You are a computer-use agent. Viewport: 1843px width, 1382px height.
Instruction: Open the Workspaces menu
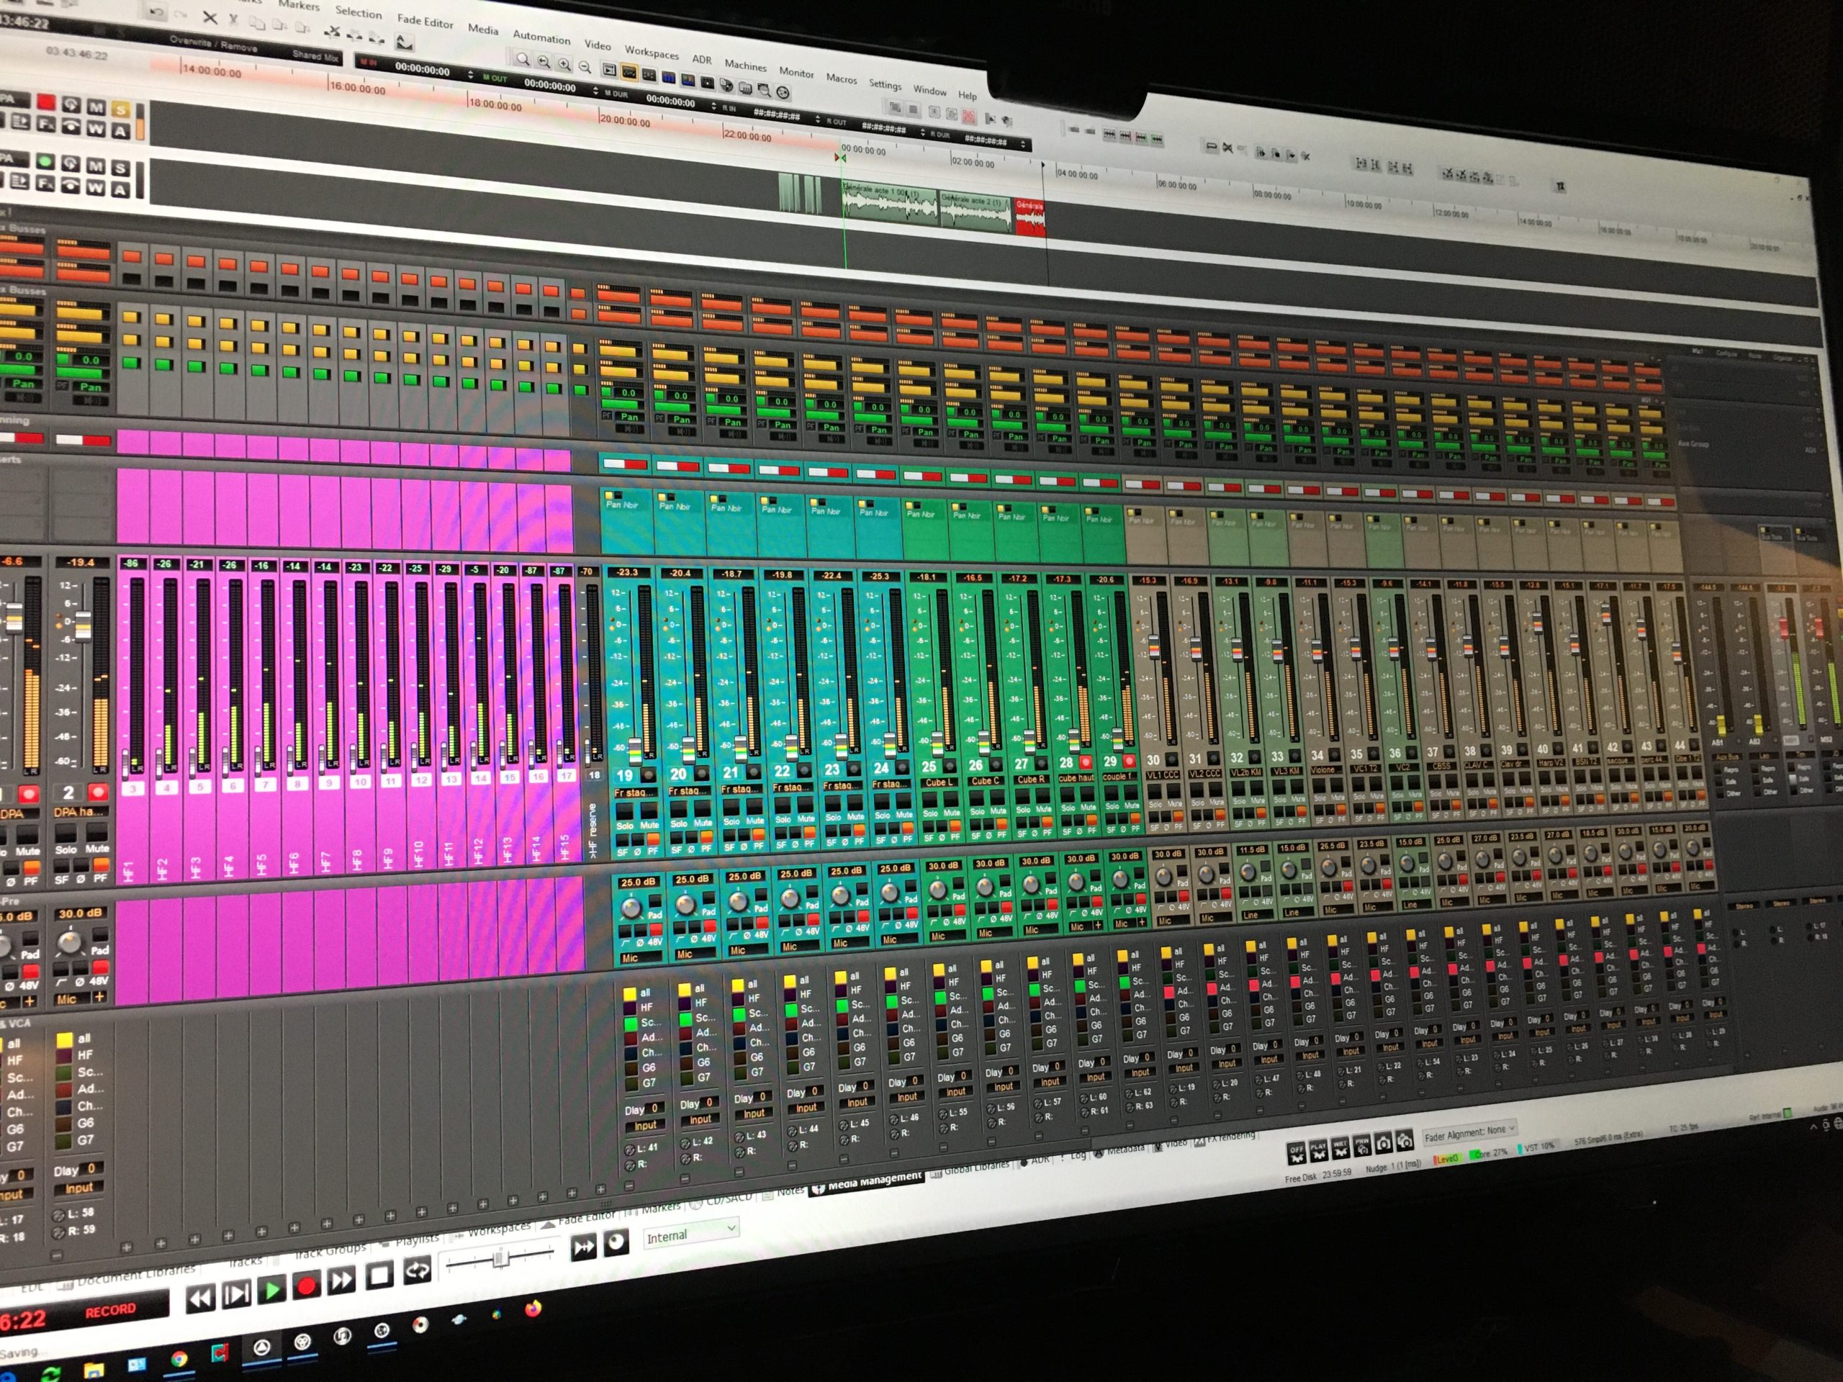(x=652, y=52)
